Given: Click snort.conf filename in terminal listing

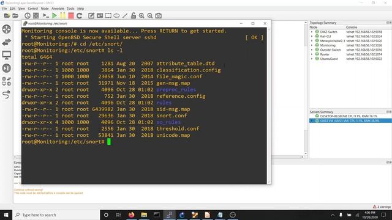Looking at the screenshot, I should coord(171,116).
